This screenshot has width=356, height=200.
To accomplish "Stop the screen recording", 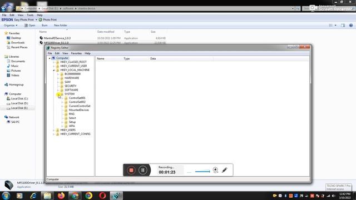I will 131,170.
